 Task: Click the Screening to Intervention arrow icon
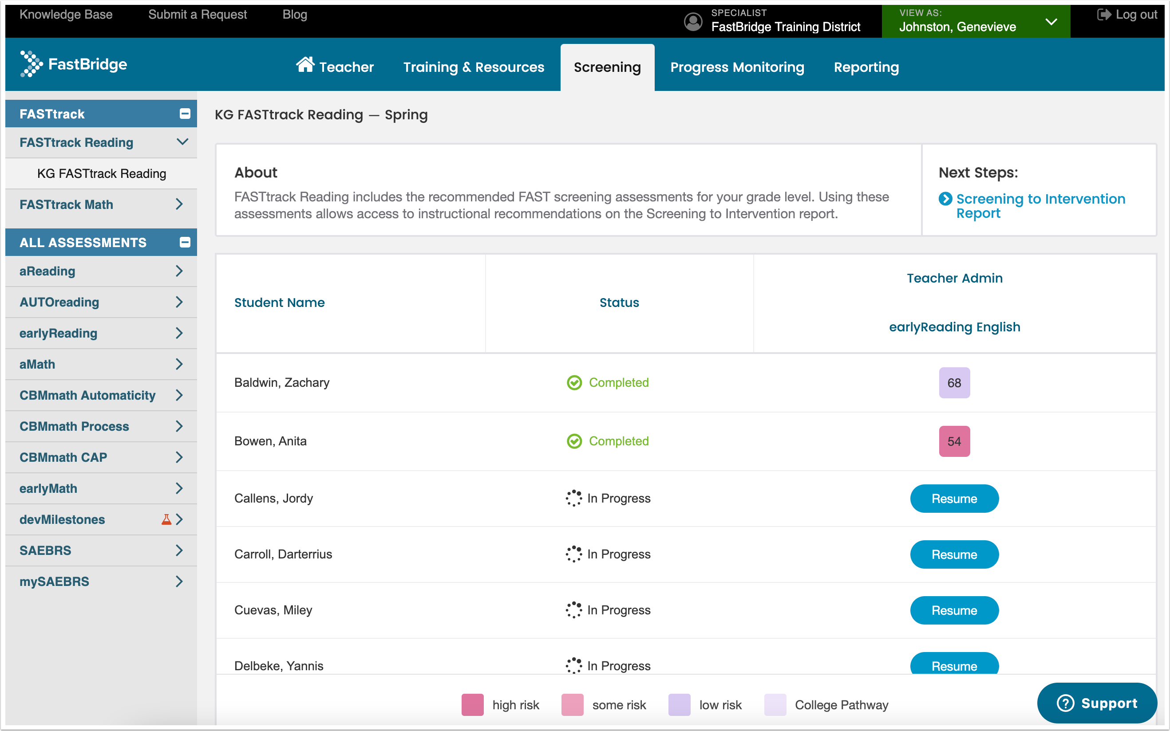click(x=945, y=199)
